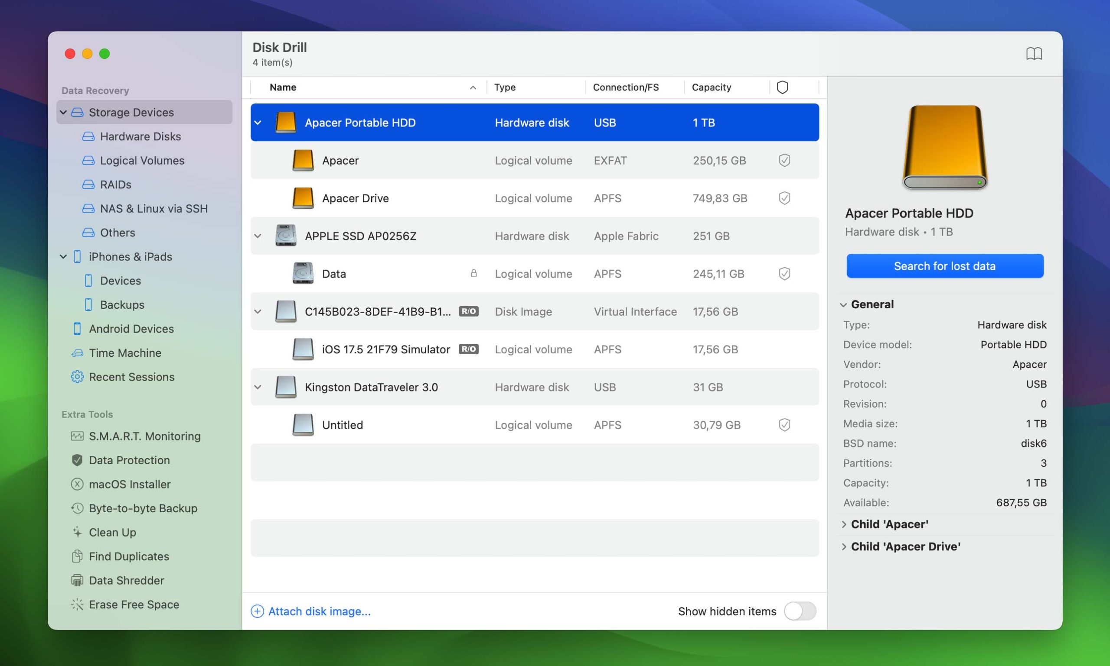Select Logical Volumes in sidebar
1110x666 pixels.
pyautogui.click(x=142, y=160)
